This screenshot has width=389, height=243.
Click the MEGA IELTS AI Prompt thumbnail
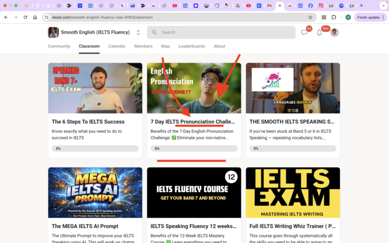[95, 193]
